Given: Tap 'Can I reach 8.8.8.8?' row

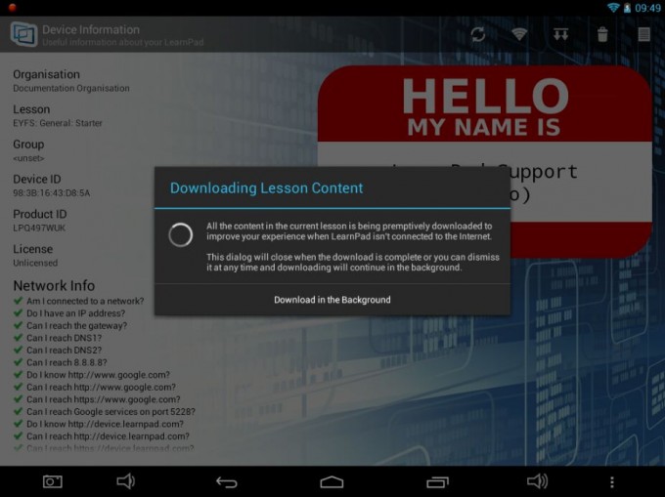Looking at the screenshot, I should (x=61, y=362).
